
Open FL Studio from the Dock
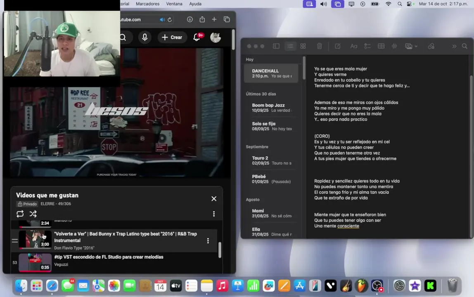(x=361, y=285)
